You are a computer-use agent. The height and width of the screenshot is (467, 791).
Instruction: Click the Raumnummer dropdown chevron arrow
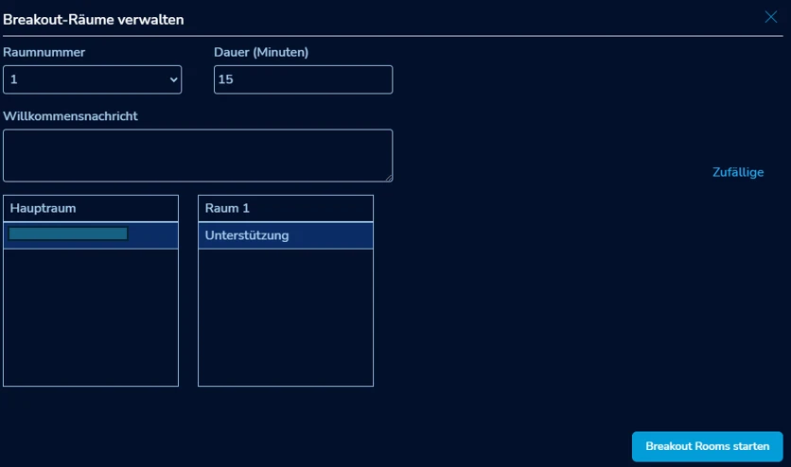173,80
